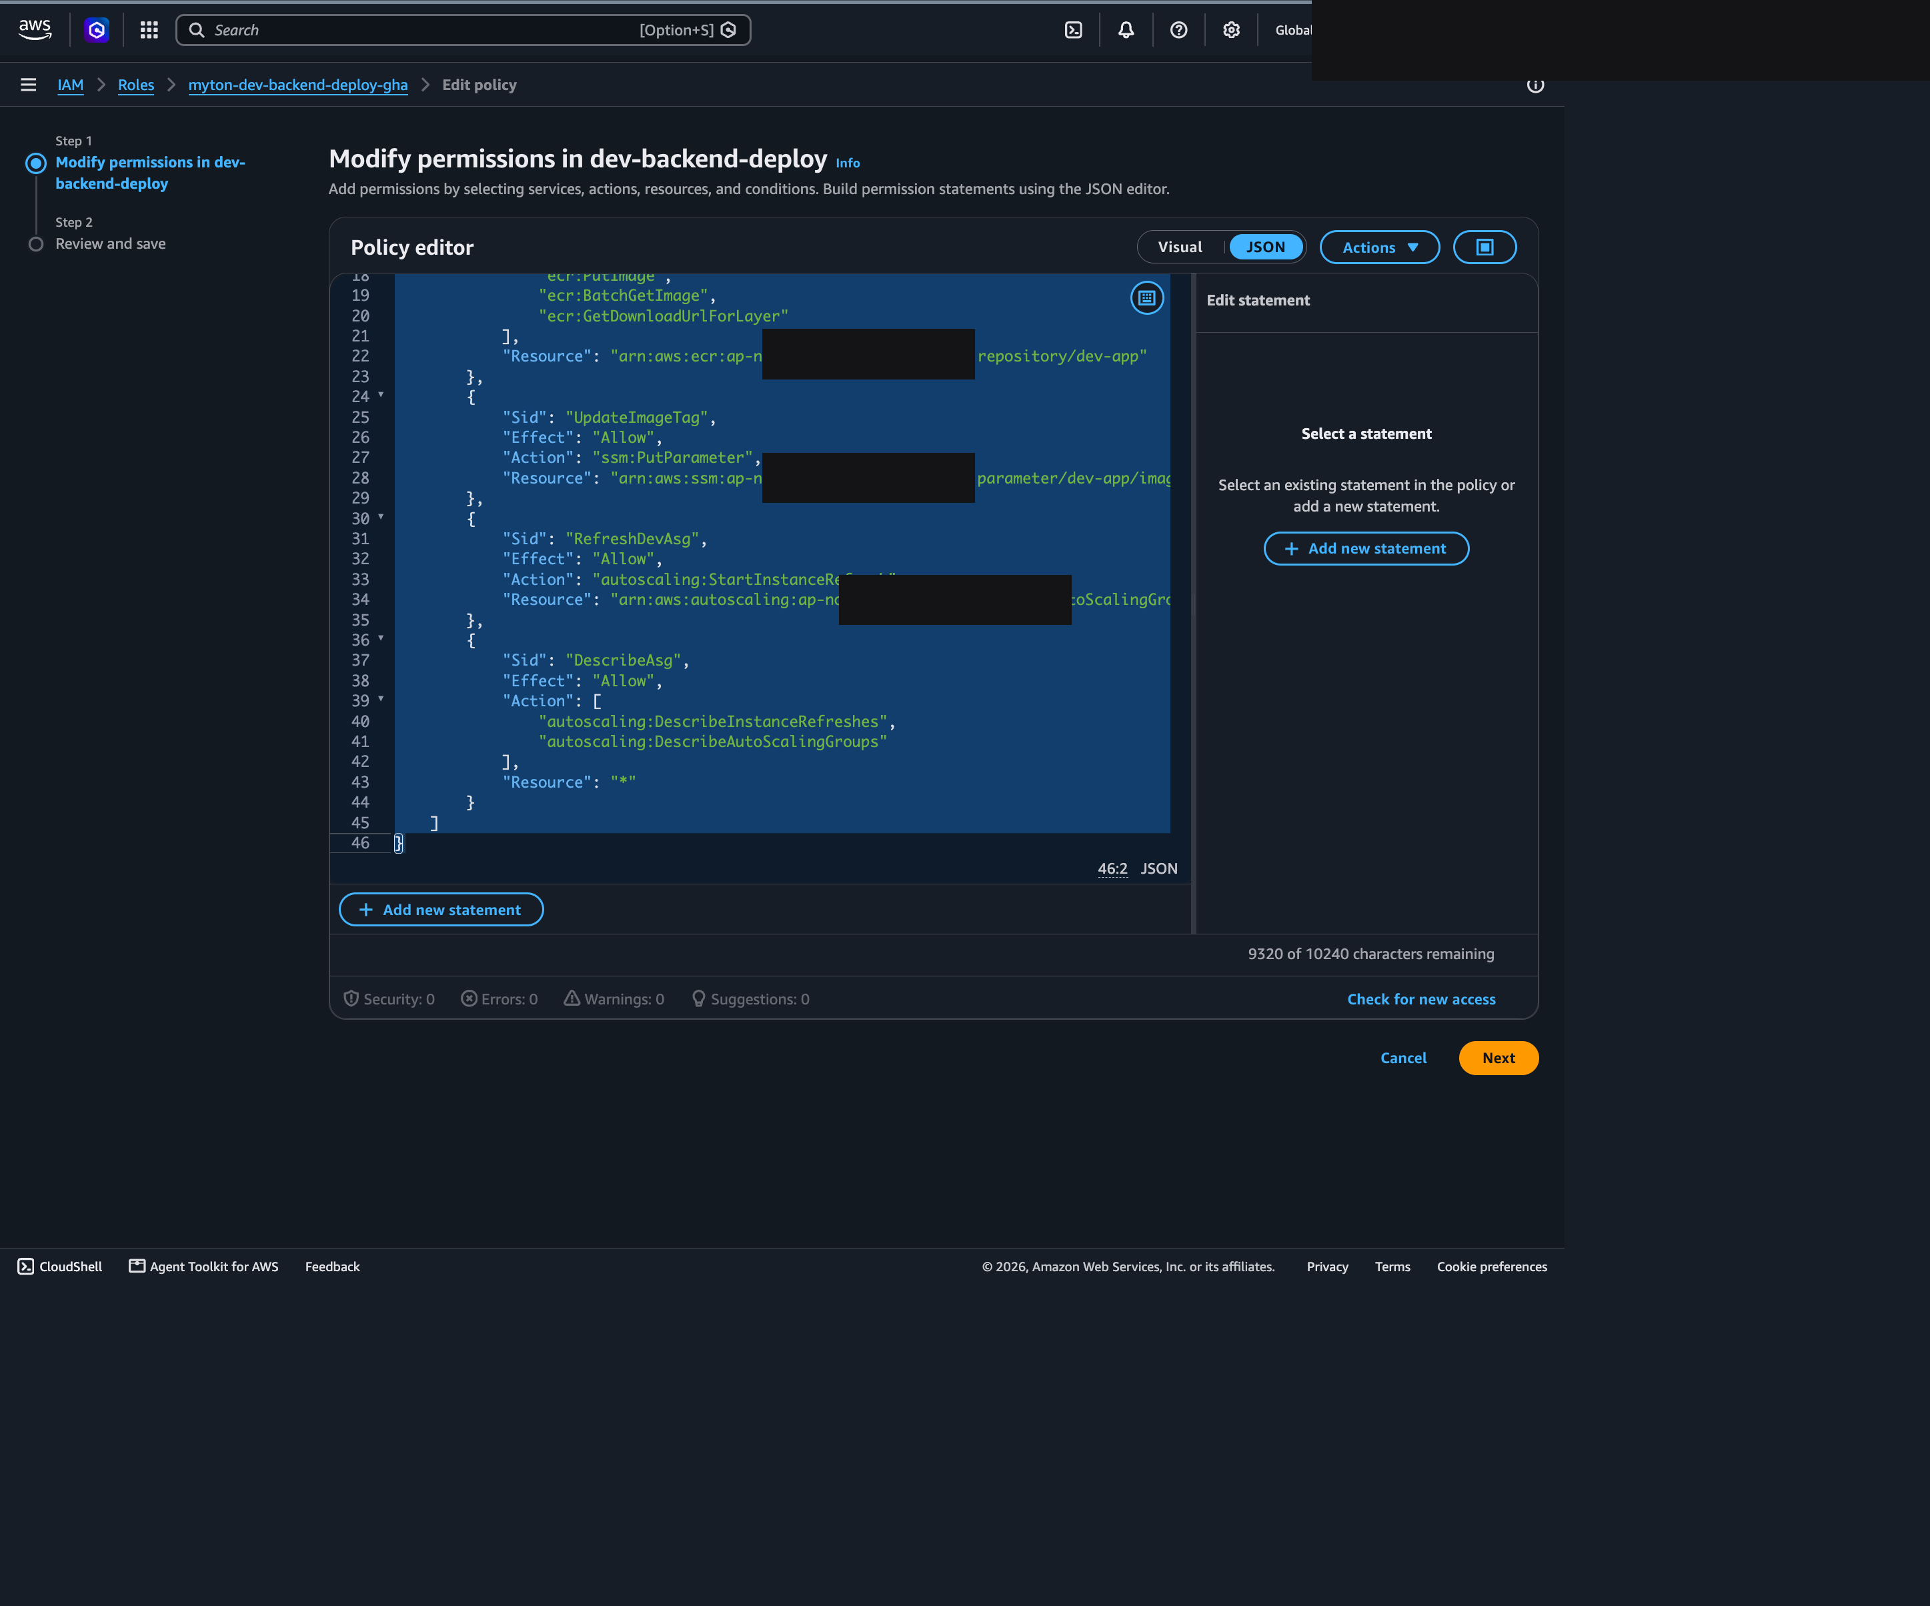Viewport: 1930px width, 1606px height.
Task: Open Cookie preferences in the footer
Action: click(x=1492, y=1267)
